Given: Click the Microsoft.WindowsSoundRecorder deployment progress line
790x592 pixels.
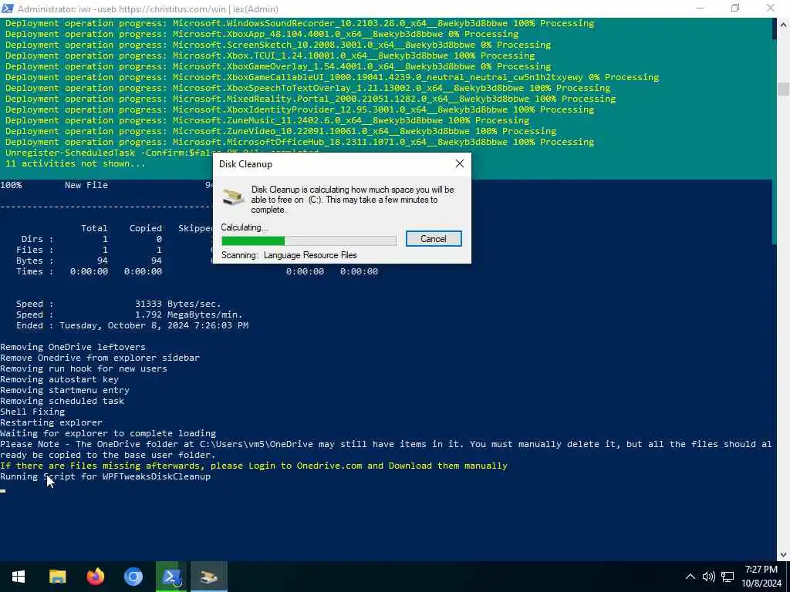Looking at the screenshot, I should coord(300,23).
